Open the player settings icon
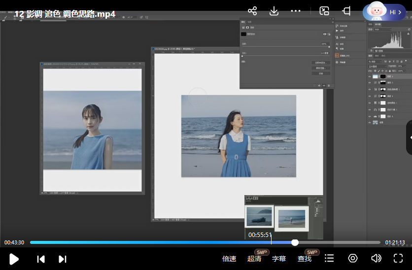The image size is (412, 270). [x=353, y=259]
